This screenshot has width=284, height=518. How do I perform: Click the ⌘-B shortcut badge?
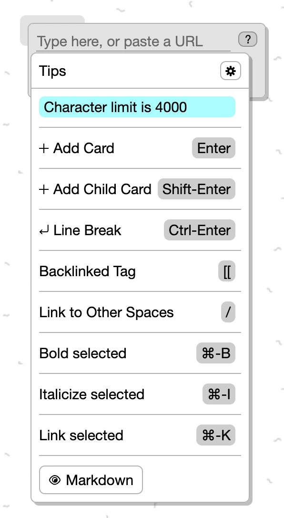tap(216, 353)
